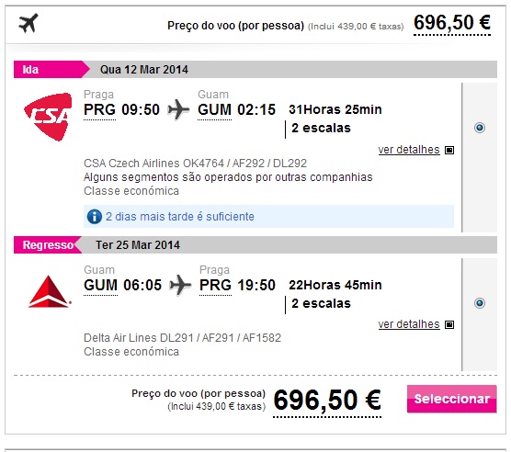Click the expand icon beside return ver detalhes
Image resolution: width=511 pixels, height=452 pixels.
point(449,324)
